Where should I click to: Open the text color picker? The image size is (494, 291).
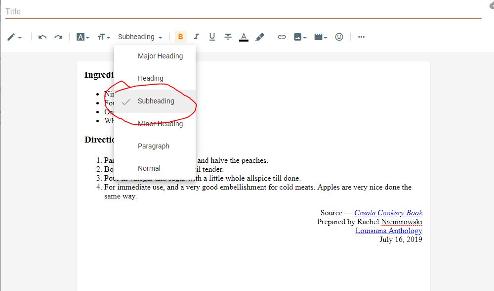pyautogui.click(x=244, y=37)
